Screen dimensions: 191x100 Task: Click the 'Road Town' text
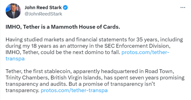coord(159,71)
